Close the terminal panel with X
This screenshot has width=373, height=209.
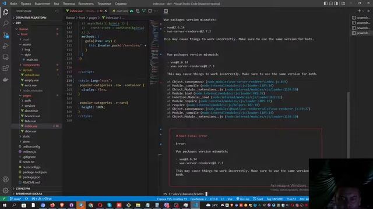[x=368, y=11]
